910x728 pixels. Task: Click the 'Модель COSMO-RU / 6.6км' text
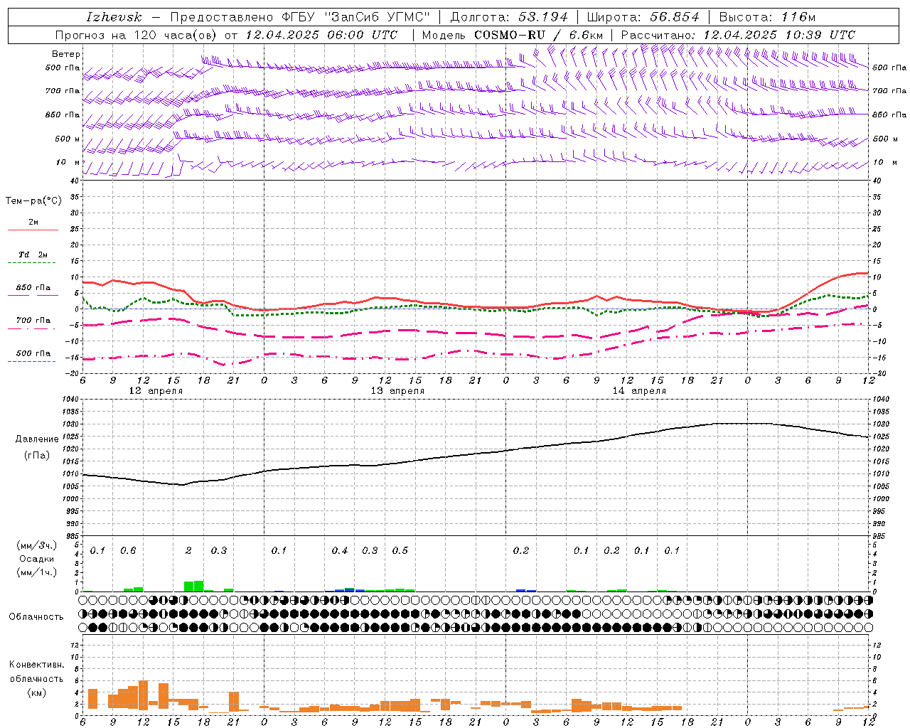(512, 35)
